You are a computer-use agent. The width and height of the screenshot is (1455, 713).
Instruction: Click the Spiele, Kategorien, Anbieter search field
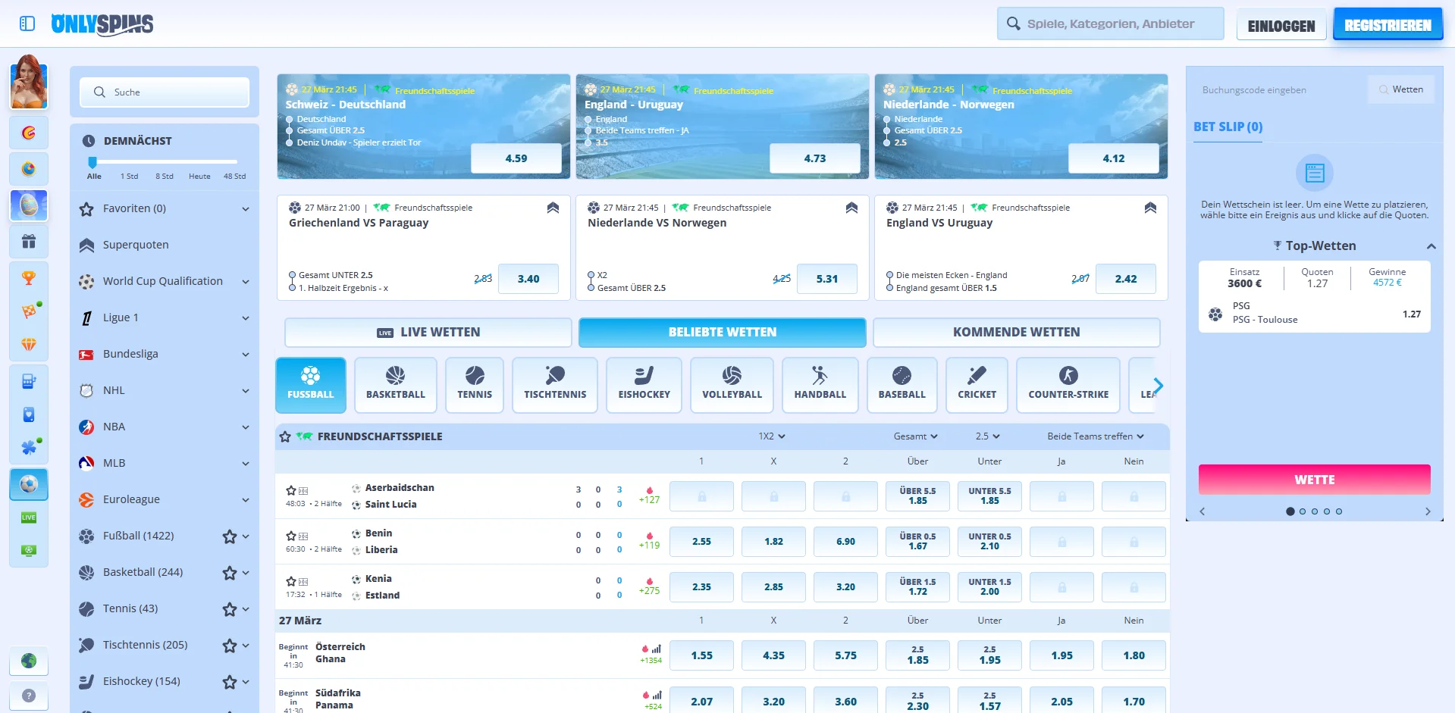pyautogui.click(x=1110, y=23)
